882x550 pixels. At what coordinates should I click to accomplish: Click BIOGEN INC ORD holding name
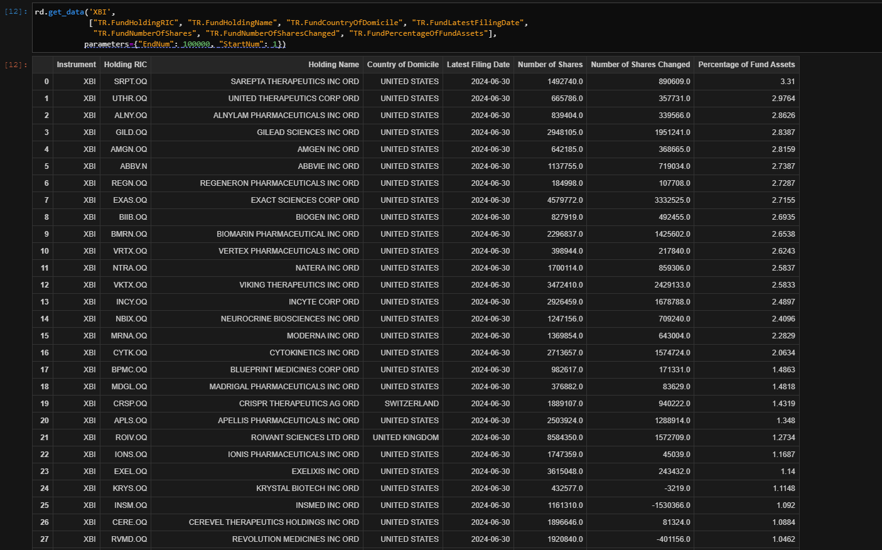(x=328, y=217)
